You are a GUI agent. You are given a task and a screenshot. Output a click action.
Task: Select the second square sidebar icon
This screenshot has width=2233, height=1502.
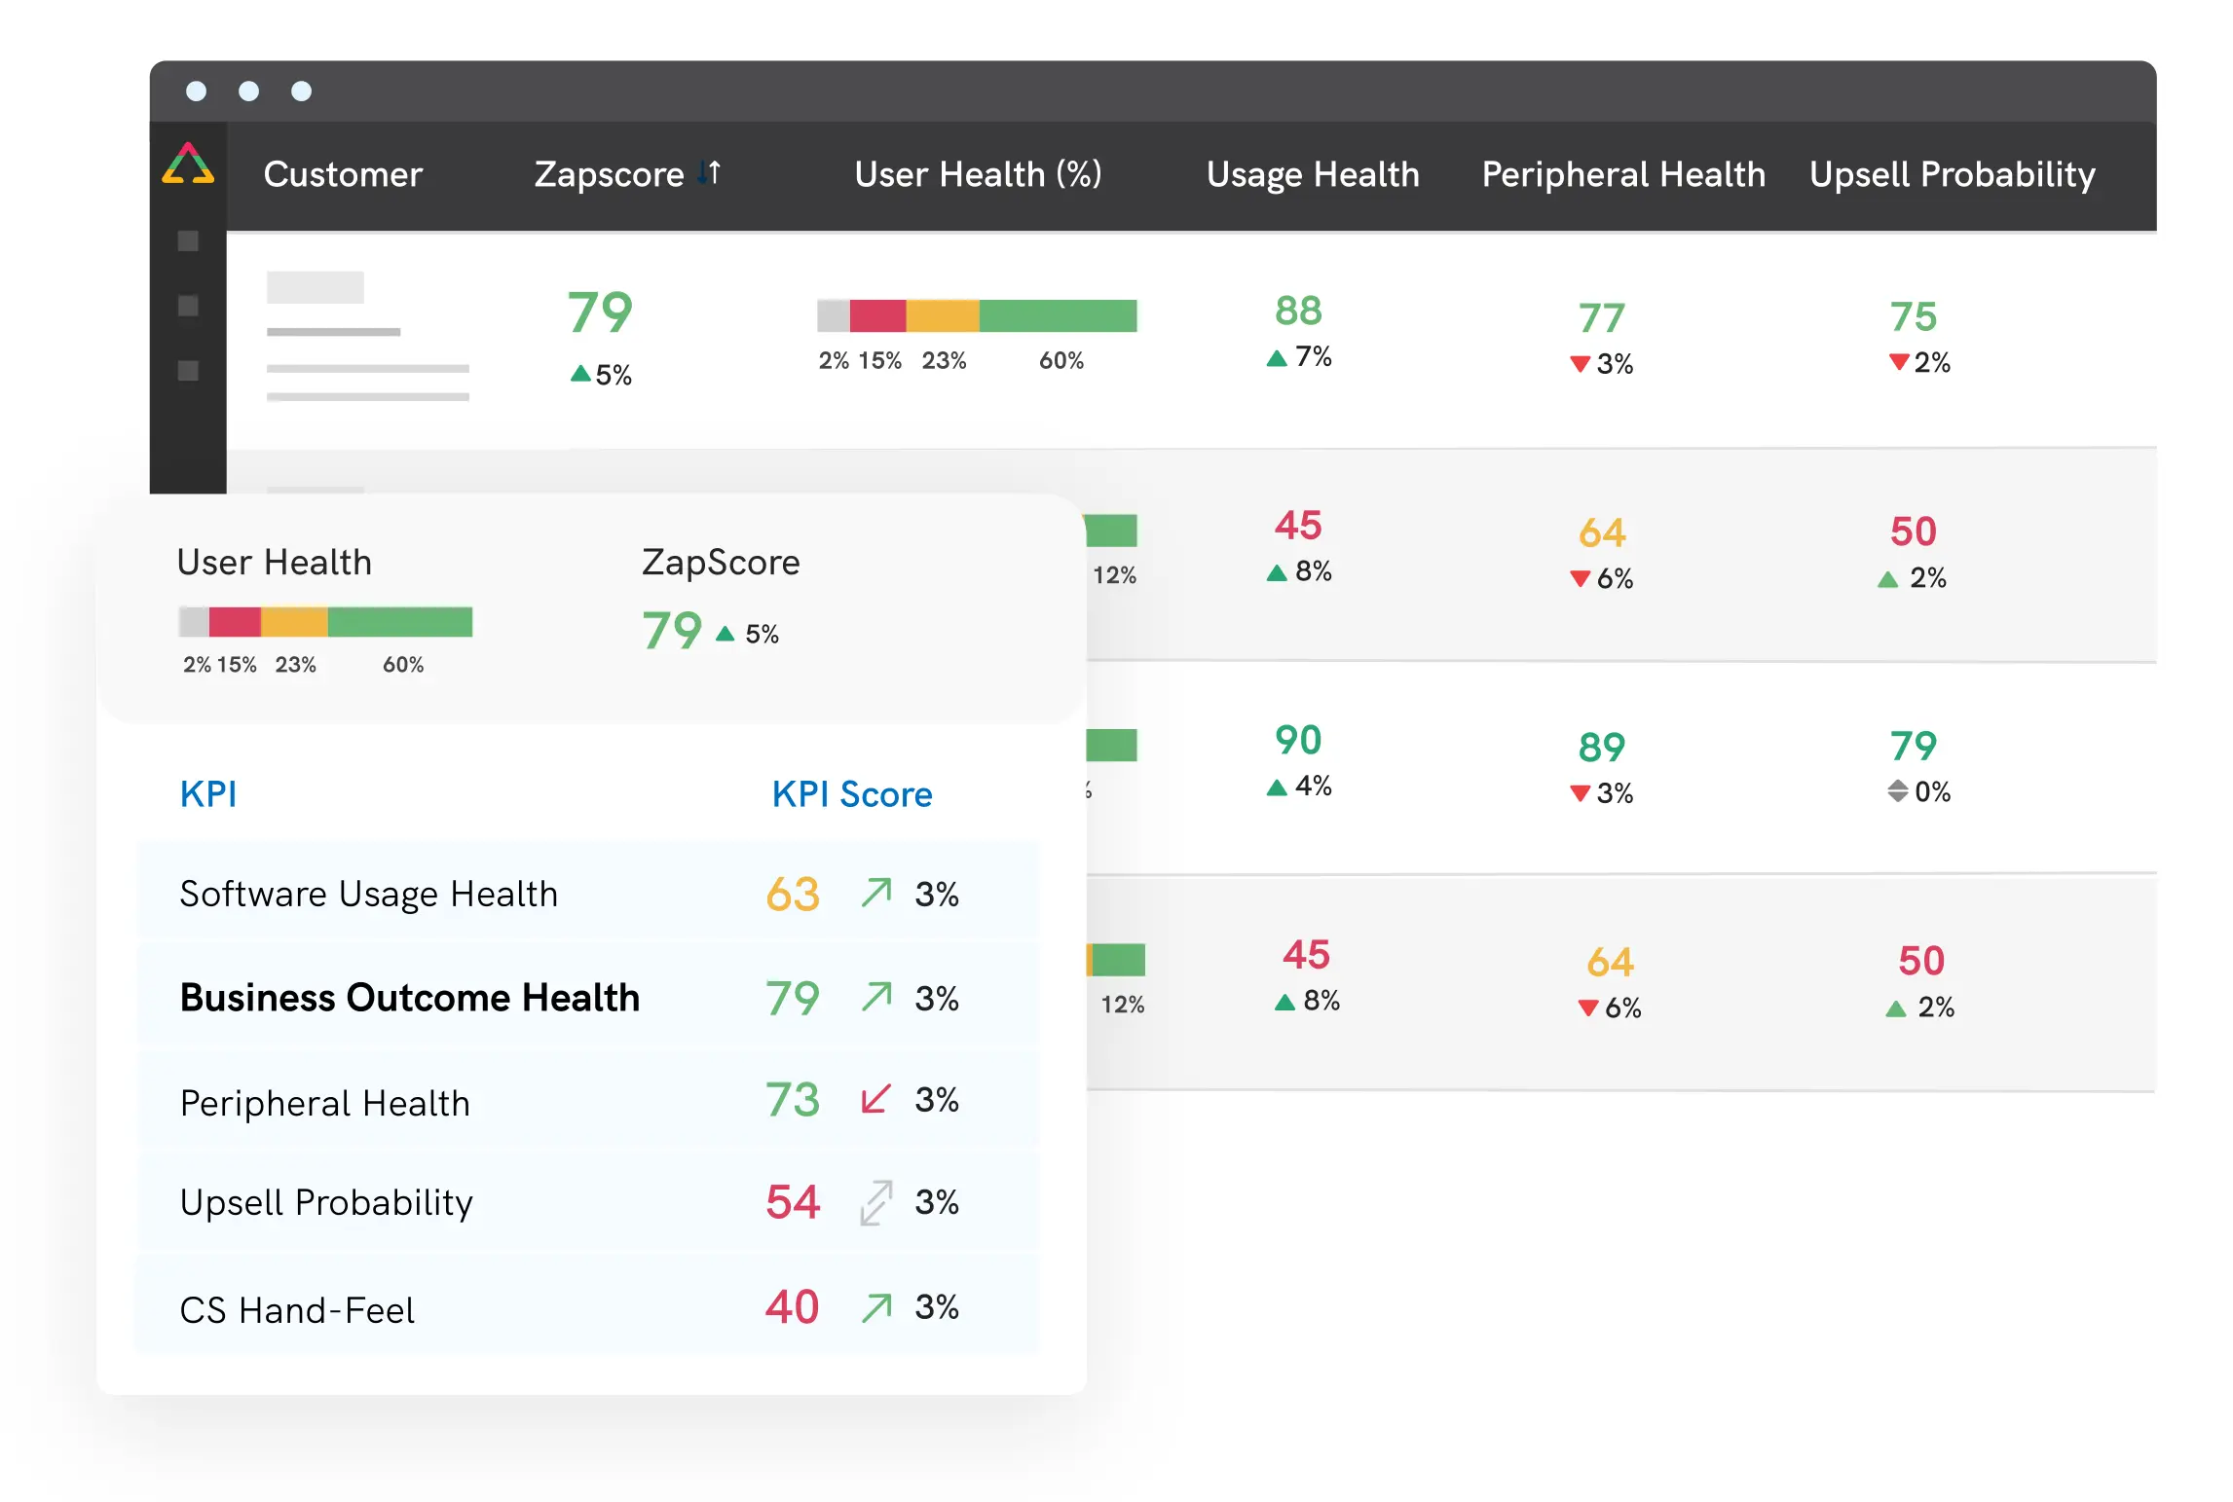[x=188, y=306]
